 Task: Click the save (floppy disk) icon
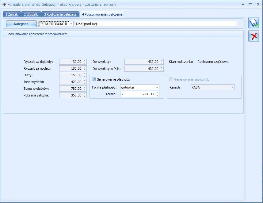(x=254, y=23)
